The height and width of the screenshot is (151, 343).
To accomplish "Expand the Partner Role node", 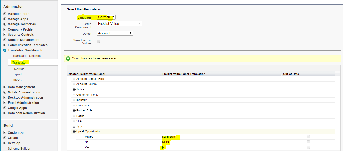I will (x=74, y=111).
